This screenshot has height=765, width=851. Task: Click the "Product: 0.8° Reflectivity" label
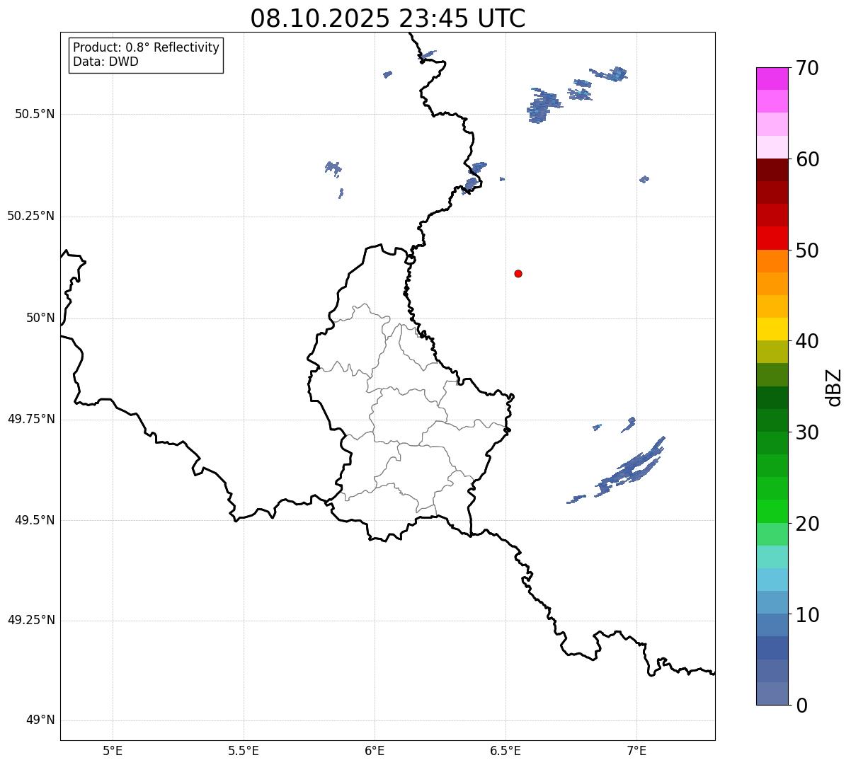pyautogui.click(x=147, y=47)
